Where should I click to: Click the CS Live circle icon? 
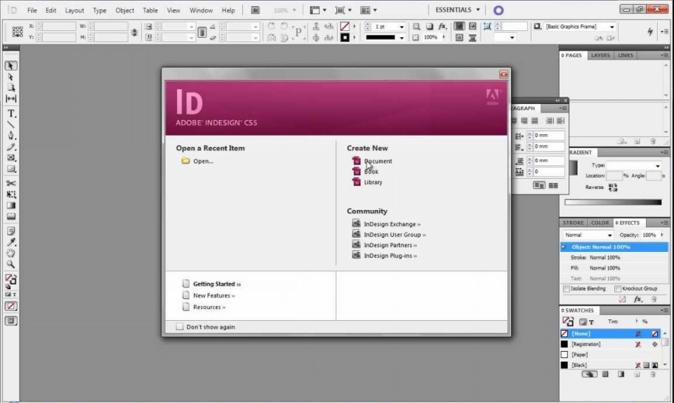click(498, 10)
